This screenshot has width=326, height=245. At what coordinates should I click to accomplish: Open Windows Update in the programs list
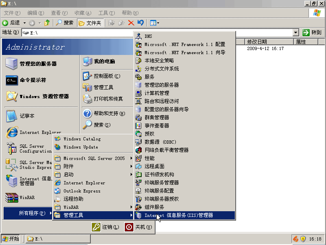pos(93,147)
